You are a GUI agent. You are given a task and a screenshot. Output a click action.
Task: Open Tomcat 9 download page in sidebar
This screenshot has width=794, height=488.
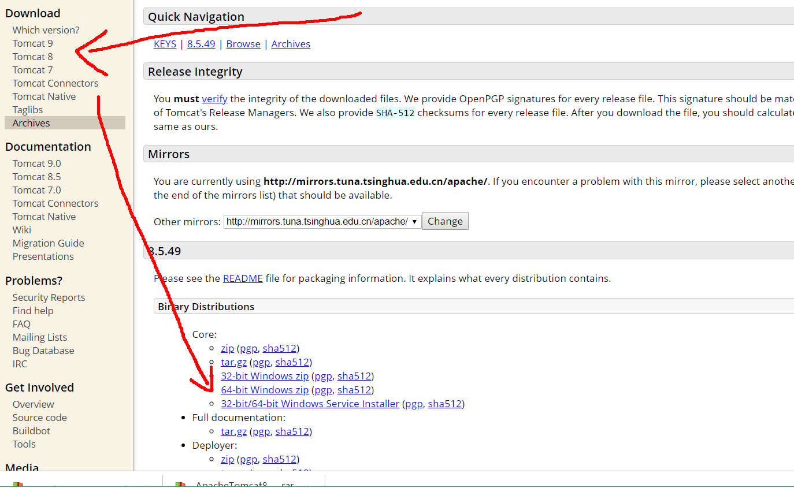click(33, 43)
